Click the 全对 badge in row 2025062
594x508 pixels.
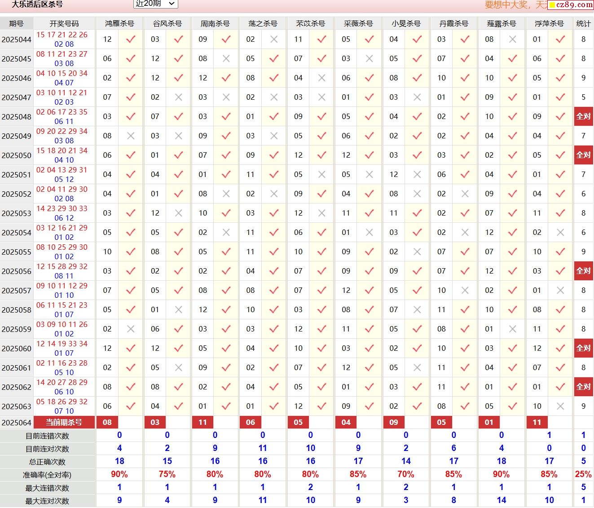click(584, 387)
